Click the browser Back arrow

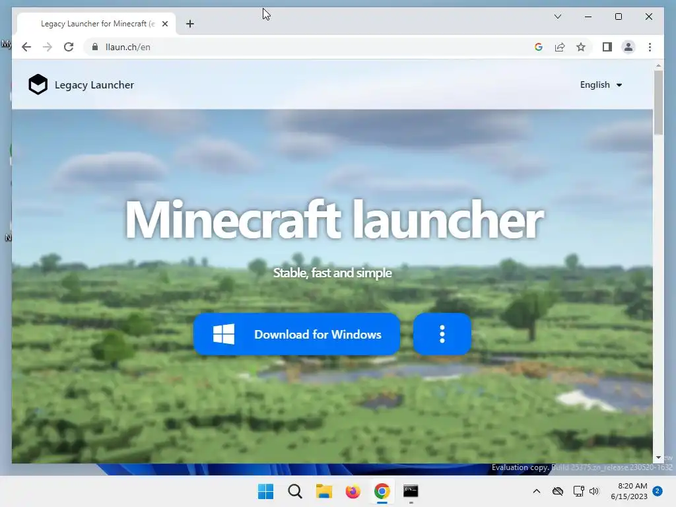tap(26, 47)
